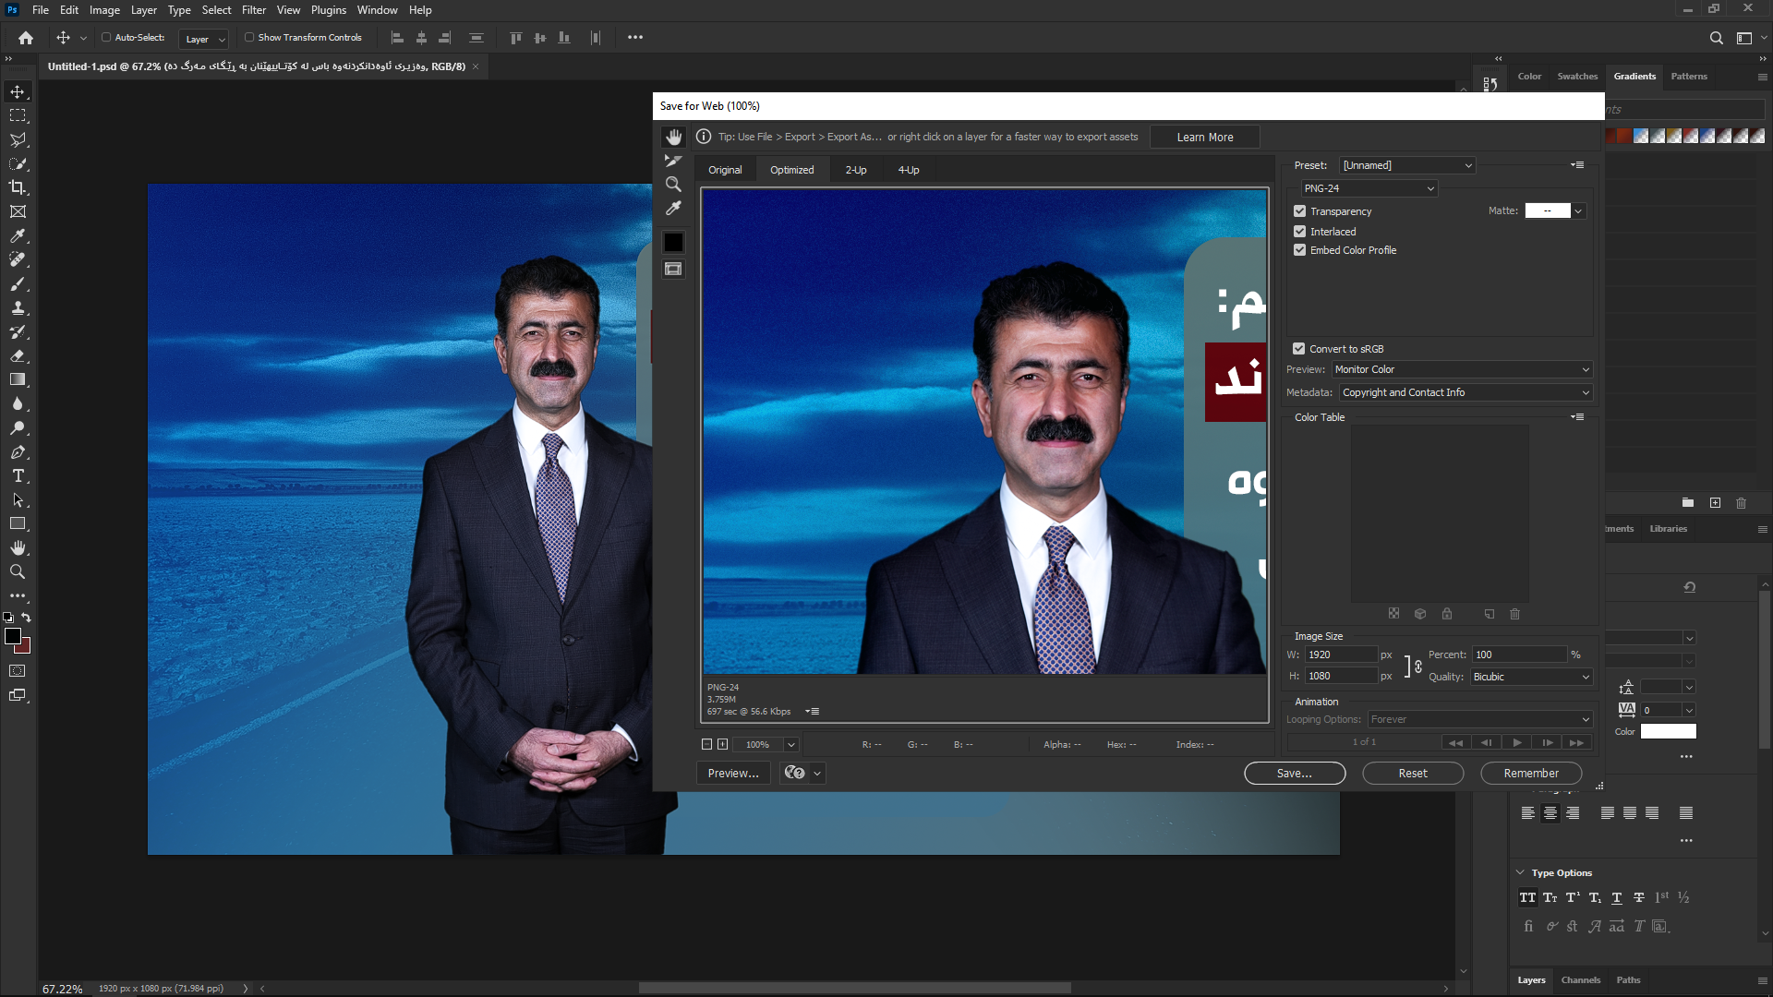Click the lock color icon under Color Table
Image resolution: width=1773 pixels, height=997 pixels.
tap(1446, 614)
